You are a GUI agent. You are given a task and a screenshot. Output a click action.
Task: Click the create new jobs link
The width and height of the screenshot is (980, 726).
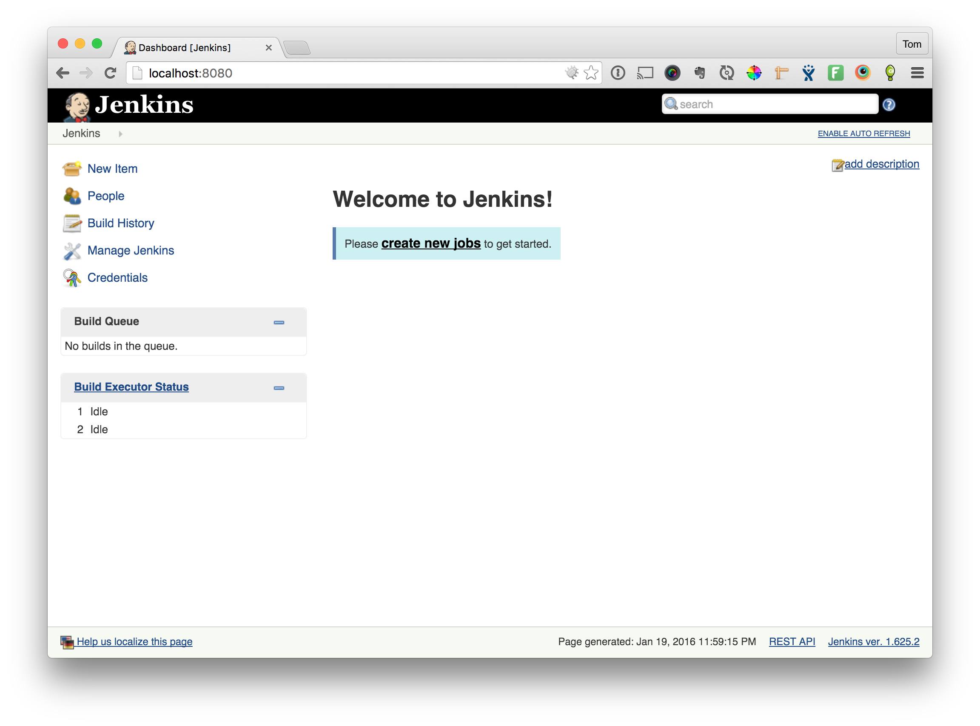point(431,243)
